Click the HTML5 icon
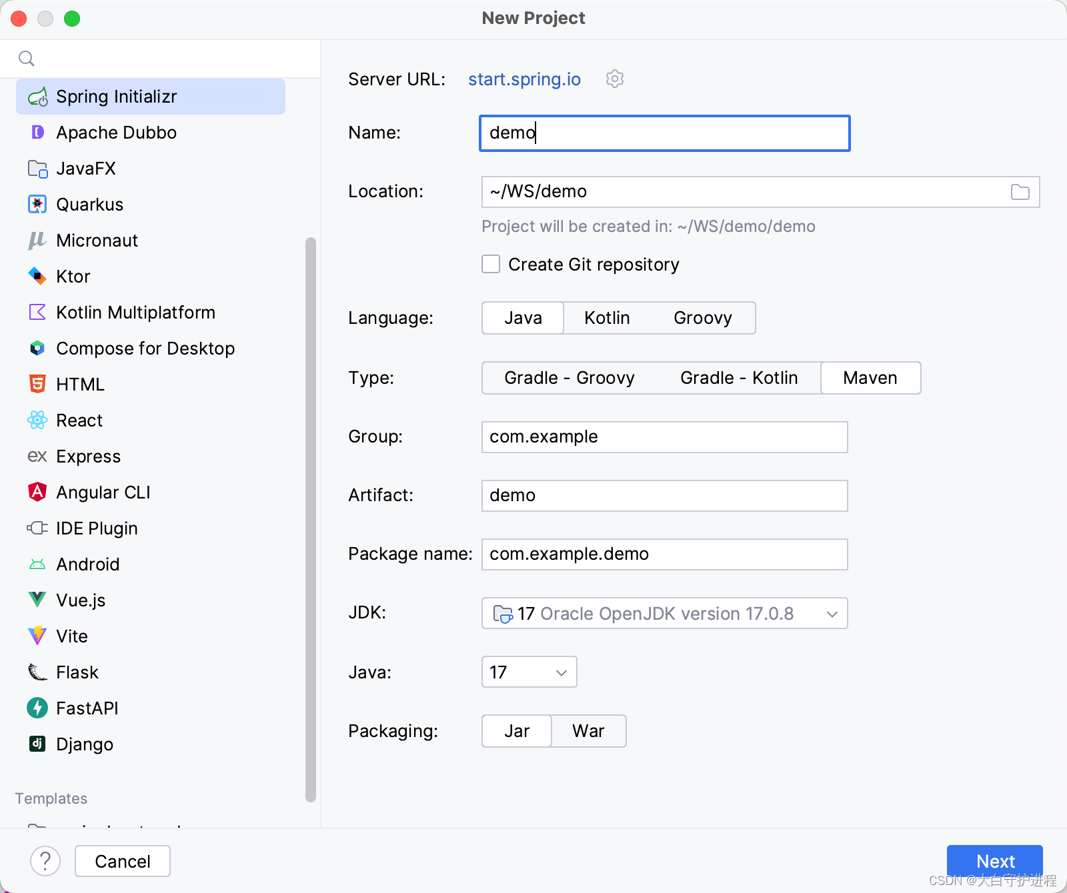1067x893 pixels. 37,385
